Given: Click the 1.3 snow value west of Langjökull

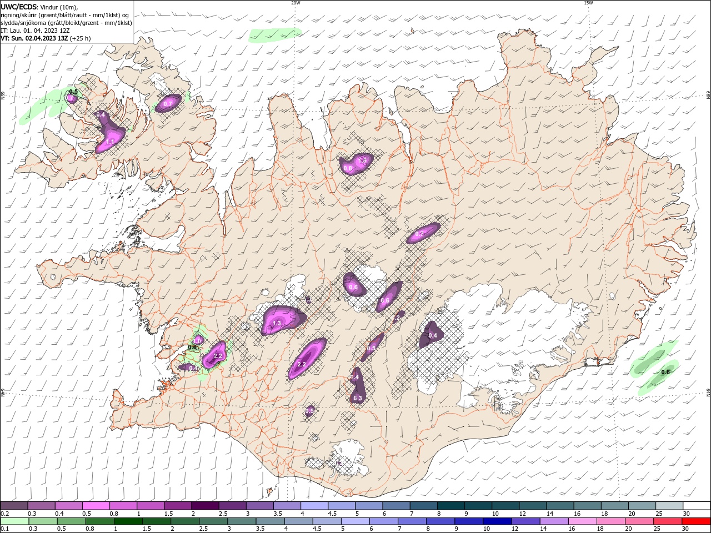Looking at the screenshot, I should (x=277, y=323).
